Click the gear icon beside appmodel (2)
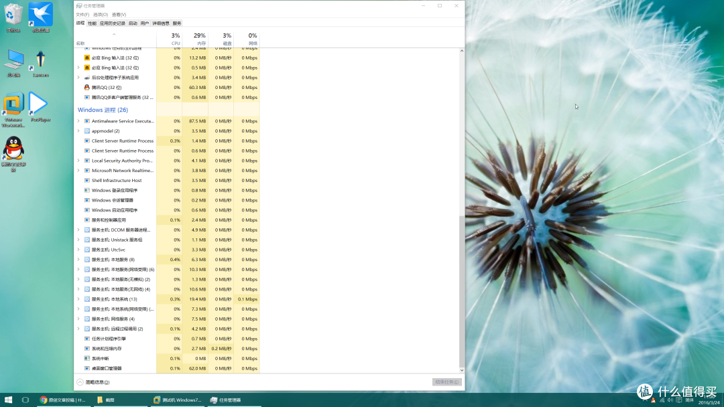The width and height of the screenshot is (724, 407). [86, 131]
